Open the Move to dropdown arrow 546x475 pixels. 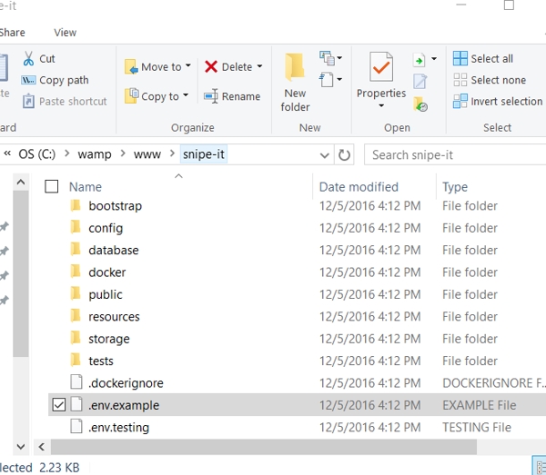(188, 65)
